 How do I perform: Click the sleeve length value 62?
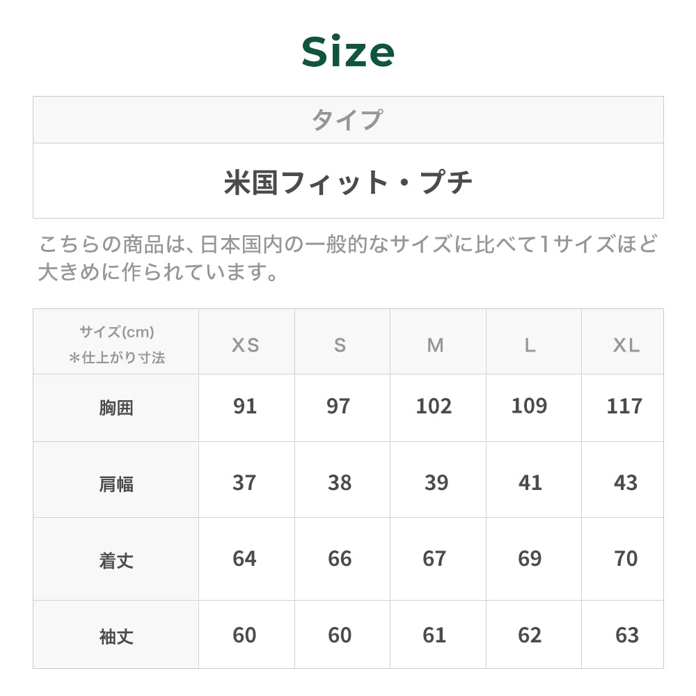pyautogui.click(x=530, y=635)
